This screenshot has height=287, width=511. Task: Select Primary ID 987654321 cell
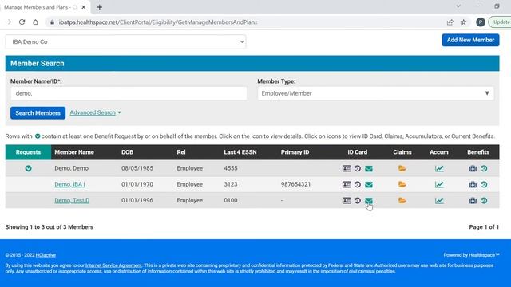pyautogui.click(x=295, y=184)
